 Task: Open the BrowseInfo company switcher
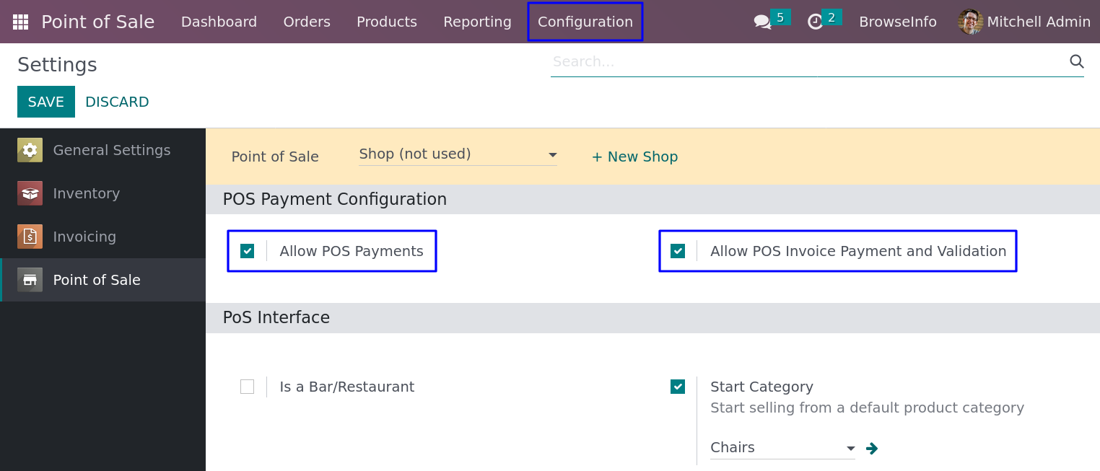898,22
